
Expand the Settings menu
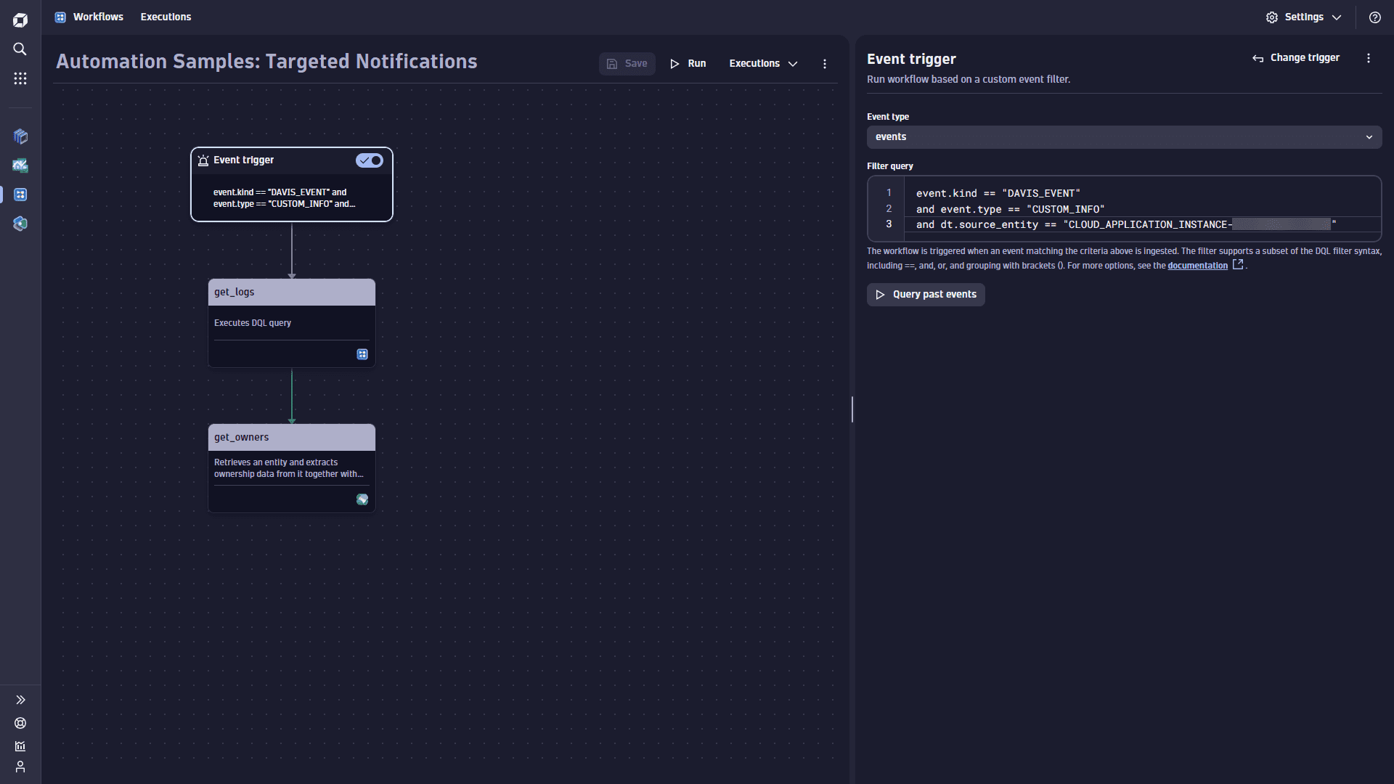click(1303, 17)
